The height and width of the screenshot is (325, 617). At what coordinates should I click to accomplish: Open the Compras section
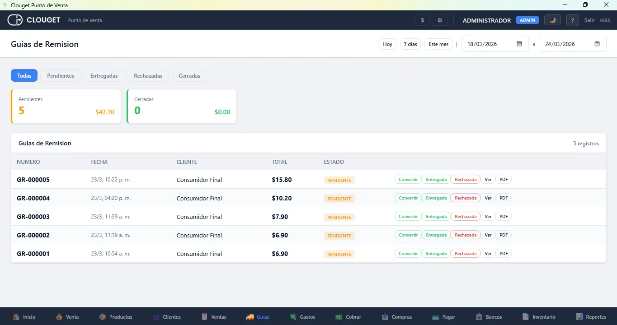click(x=397, y=317)
